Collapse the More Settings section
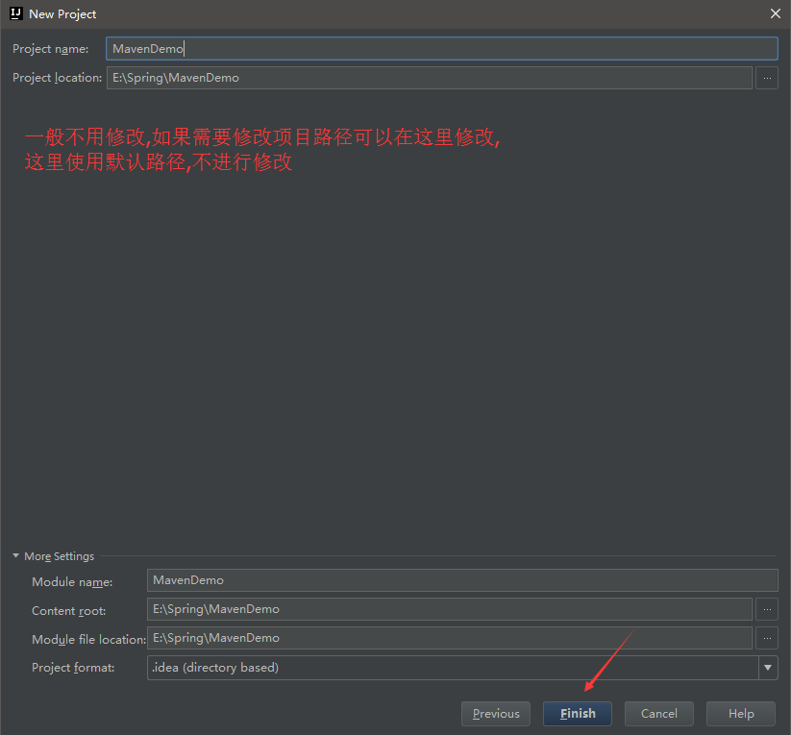This screenshot has height=735, width=791. [16, 556]
